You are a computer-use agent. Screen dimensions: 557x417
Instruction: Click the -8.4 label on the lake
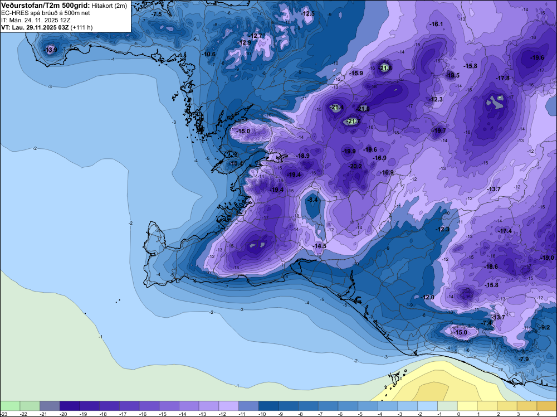pyautogui.click(x=312, y=200)
